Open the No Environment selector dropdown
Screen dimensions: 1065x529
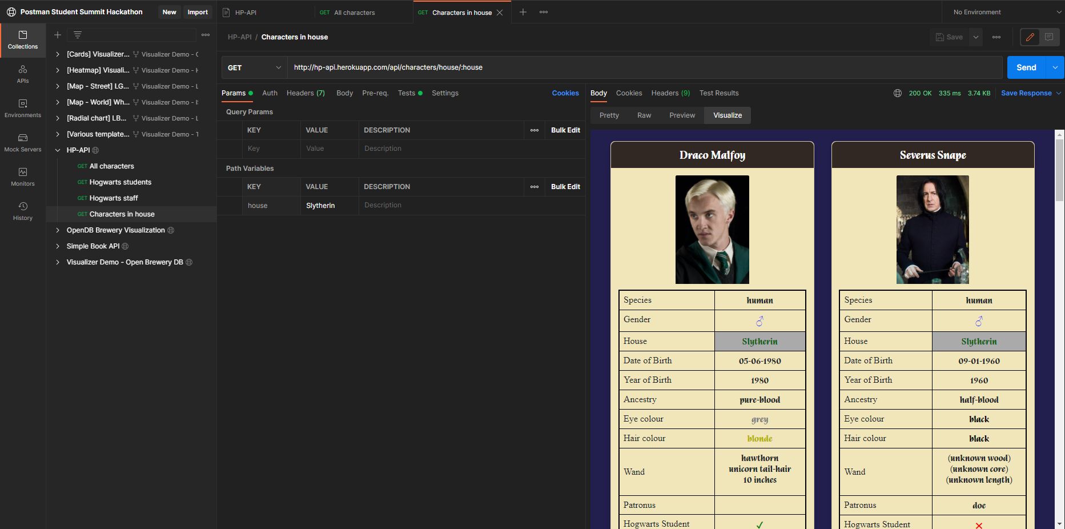point(1003,12)
